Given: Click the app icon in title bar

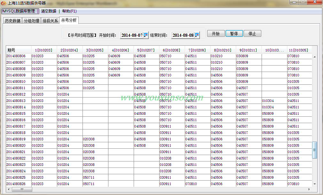Looking at the screenshot, I should tap(3, 3).
